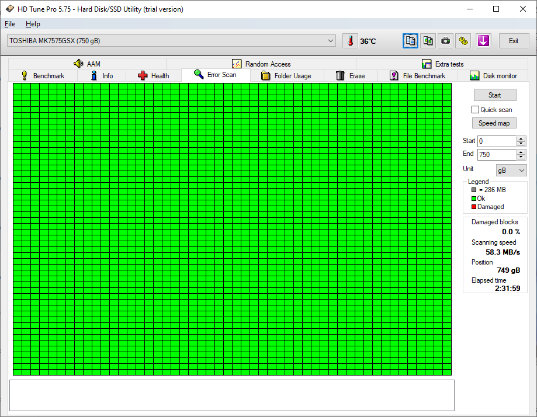
Task: Open the AAM tab
Action: click(87, 64)
